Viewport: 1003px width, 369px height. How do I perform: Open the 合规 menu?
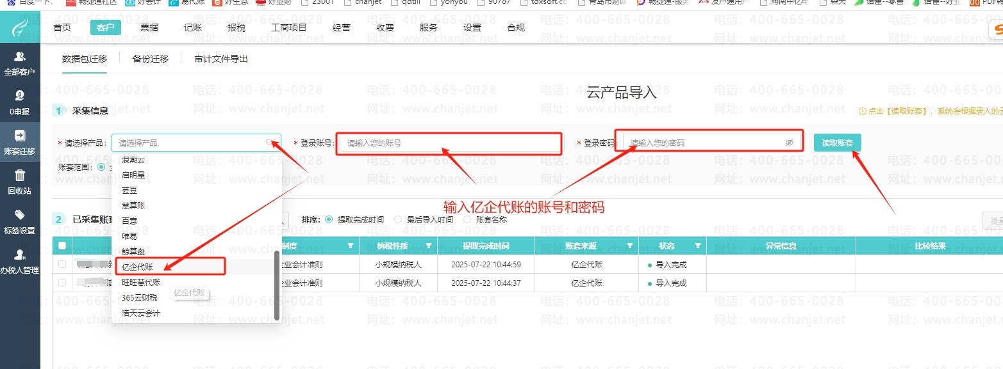[x=516, y=27]
